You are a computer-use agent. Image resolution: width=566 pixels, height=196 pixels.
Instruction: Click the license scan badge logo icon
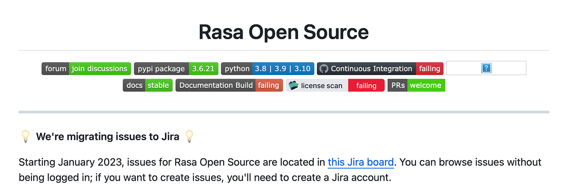click(x=294, y=85)
